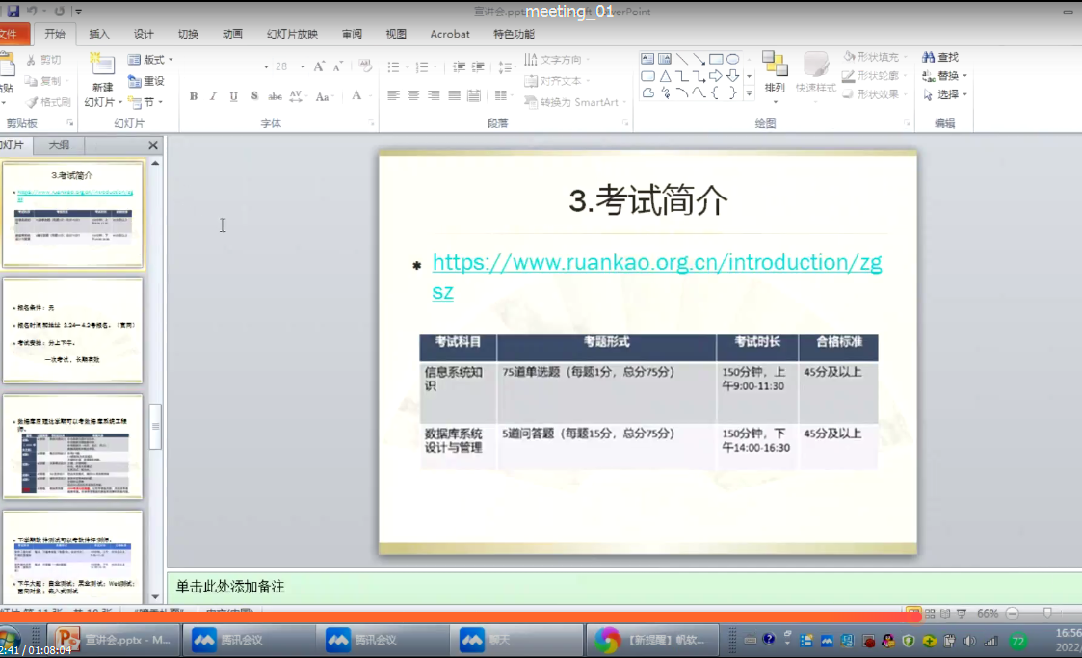Toggle italic formatting
Viewport: 1082px width, 658px height.
214,96
